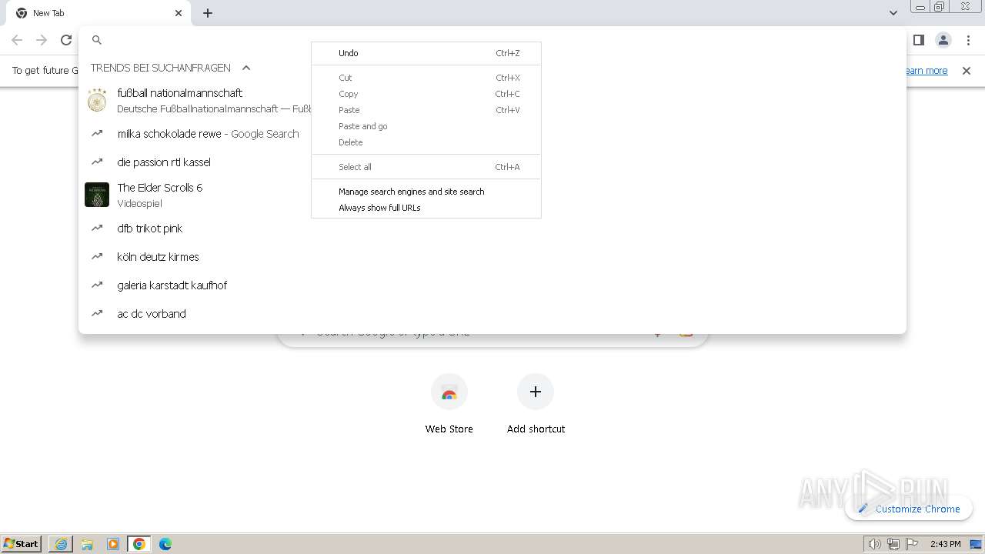Choose Undo in the context menu
The height and width of the screenshot is (554, 985).
tap(426, 53)
